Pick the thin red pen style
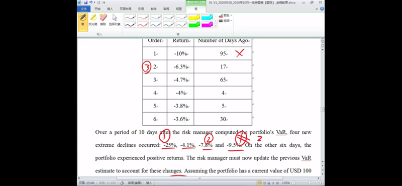This screenshot has width=402, height=186. tap(143, 18)
